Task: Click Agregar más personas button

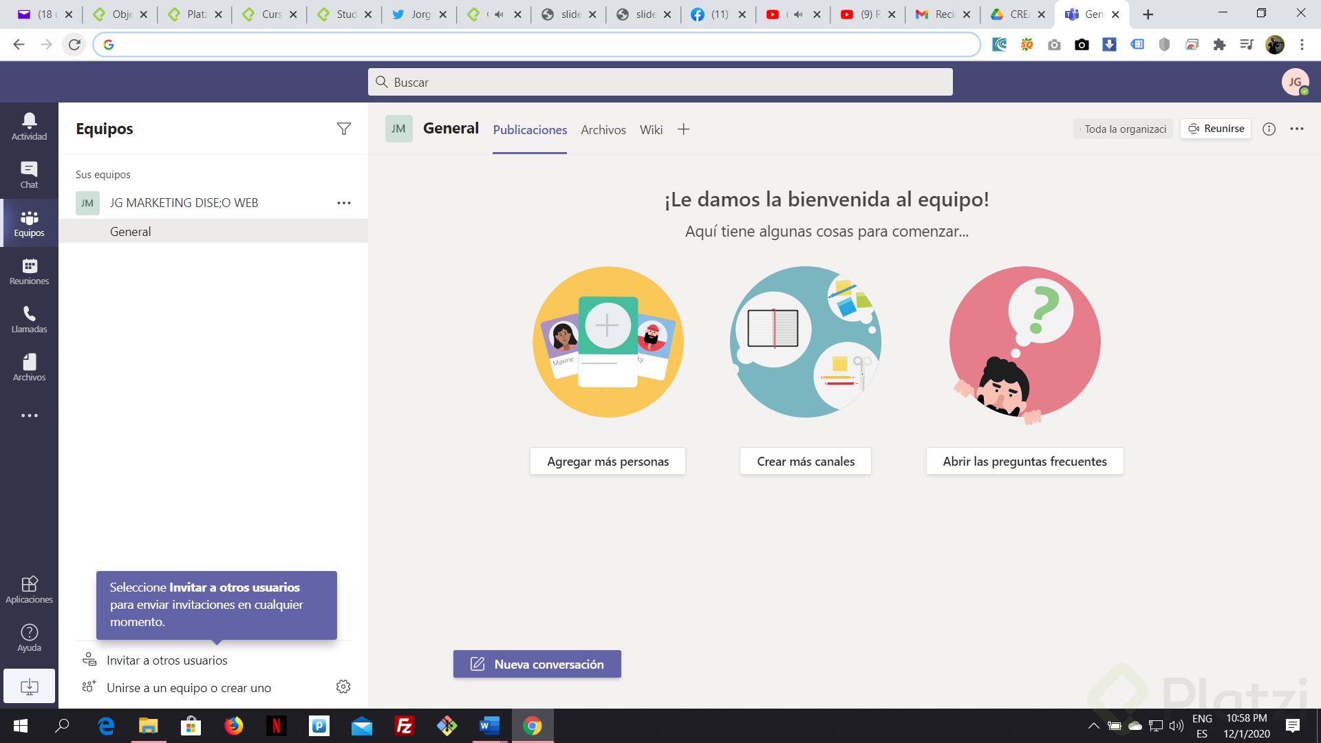Action: click(x=608, y=461)
